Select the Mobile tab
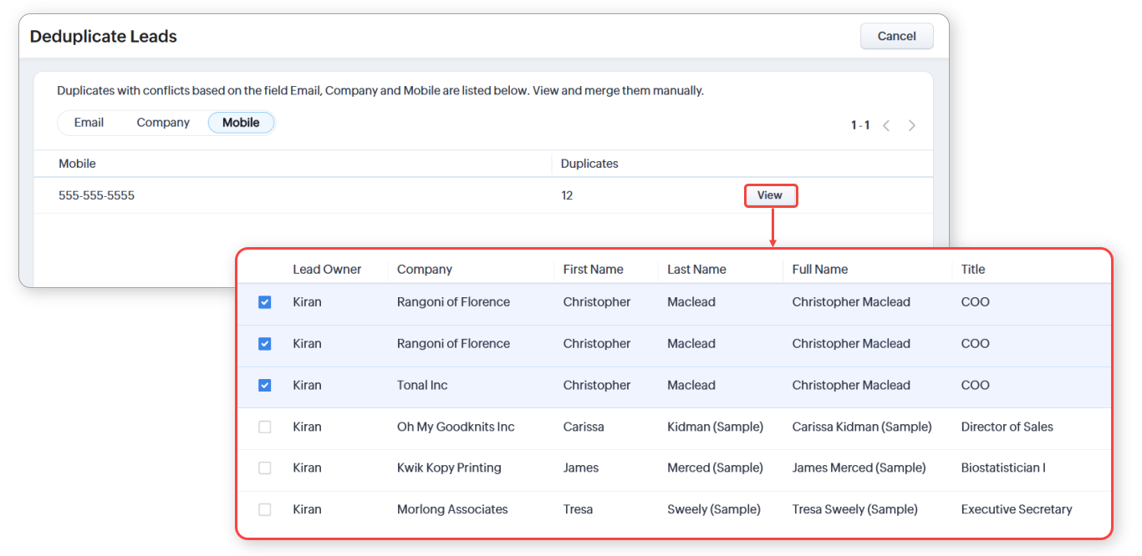 [241, 123]
